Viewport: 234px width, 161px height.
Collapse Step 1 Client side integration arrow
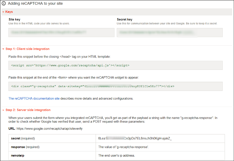[x=3, y=49]
